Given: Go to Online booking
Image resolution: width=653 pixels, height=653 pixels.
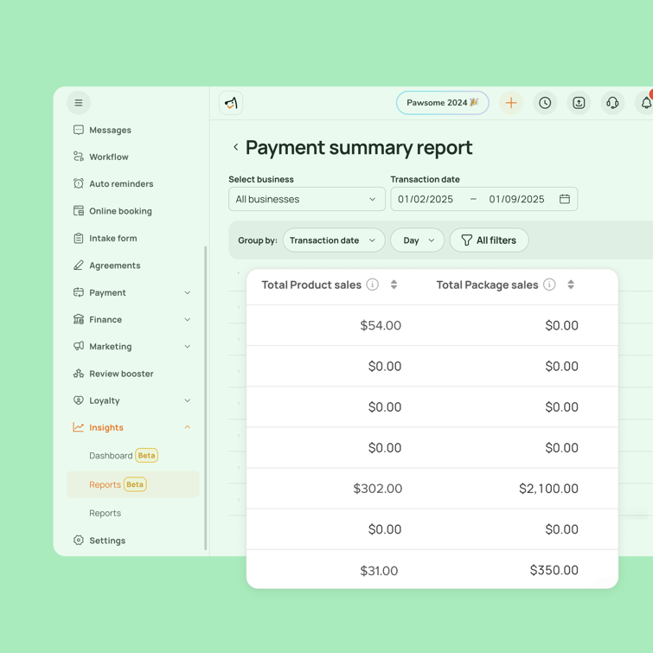Looking at the screenshot, I should click(x=120, y=211).
